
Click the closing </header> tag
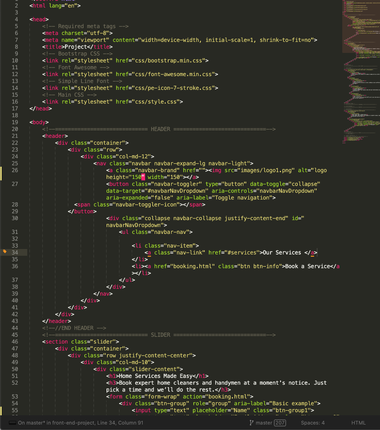pos(57,321)
